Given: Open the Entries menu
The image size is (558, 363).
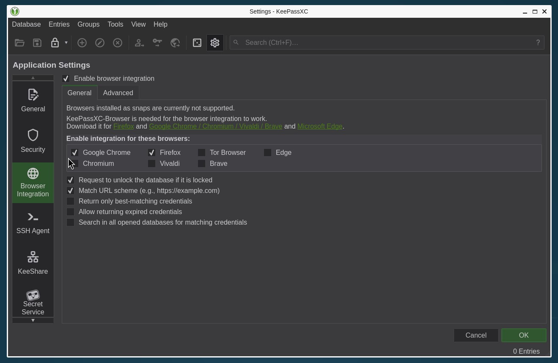Looking at the screenshot, I should (x=59, y=25).
